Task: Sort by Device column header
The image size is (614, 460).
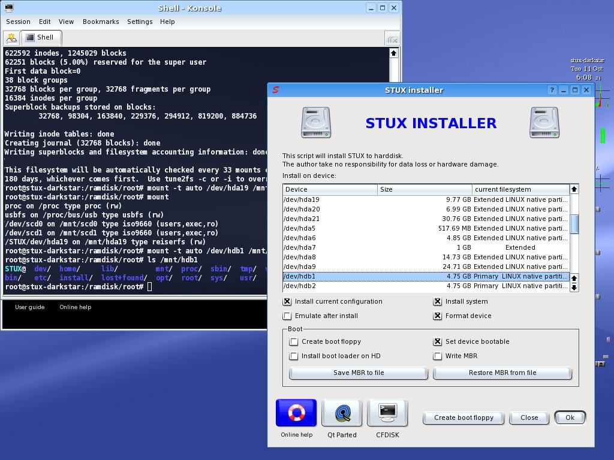Action: pyautogui.click(x=330, y=189)
